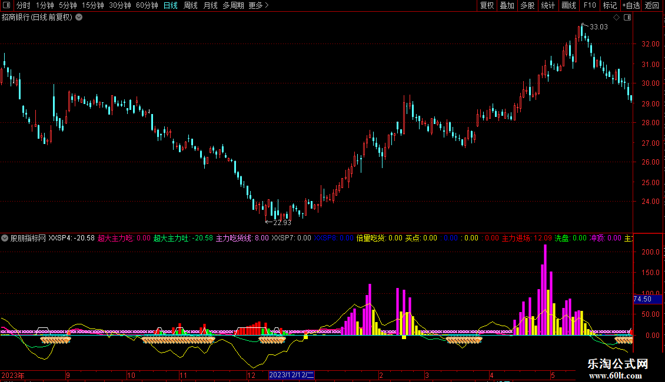Select the 月线 monthly period
This screenshot has width=665, height=382.
[x=210, y=6]
